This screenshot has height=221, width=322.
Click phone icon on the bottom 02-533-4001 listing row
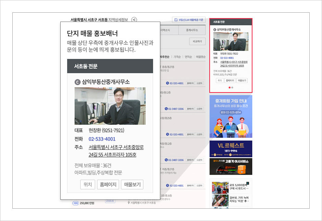click(x=168, y=185)
